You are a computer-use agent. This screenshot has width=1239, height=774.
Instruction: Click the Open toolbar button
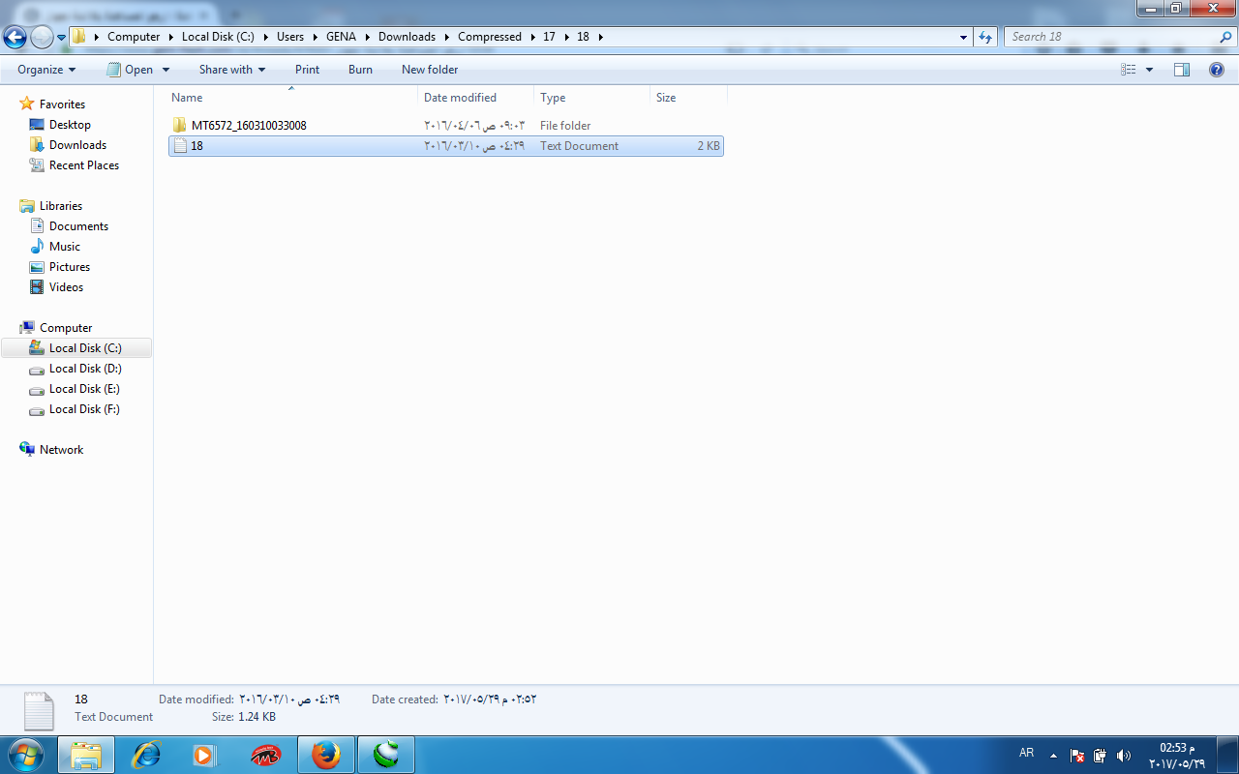coord(129,70)
